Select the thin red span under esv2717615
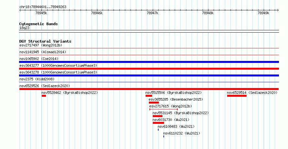The width and height of the screenshot is (288, 149). [163, 109]
